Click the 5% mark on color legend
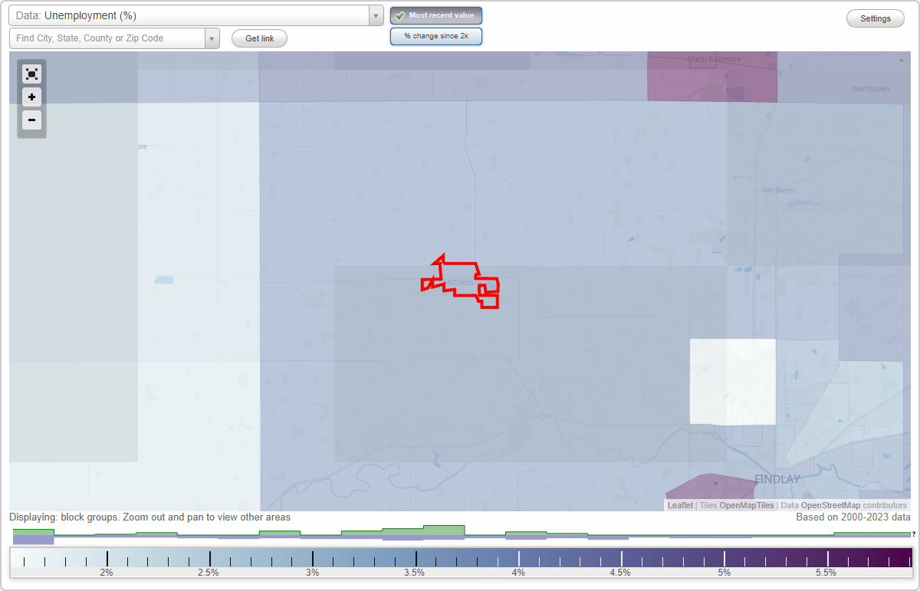This screenshot has height=591, width=920. click(724, 573)
